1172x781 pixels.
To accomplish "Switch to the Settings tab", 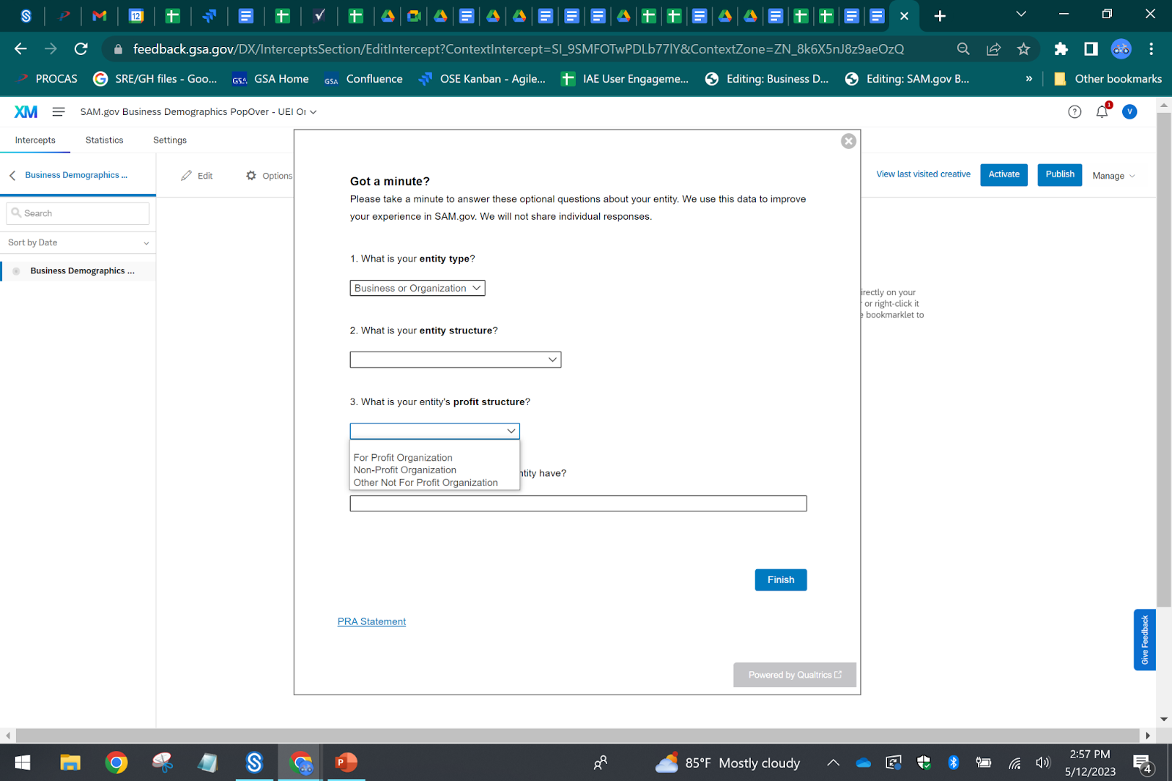I will 170,140.
